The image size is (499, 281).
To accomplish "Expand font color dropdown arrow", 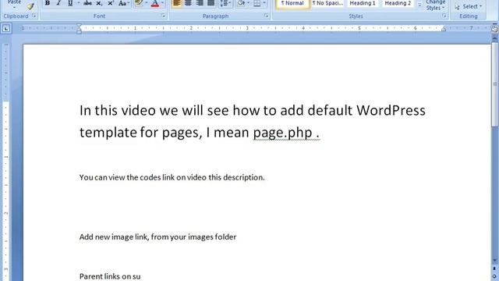I will [x=162, y=3].
